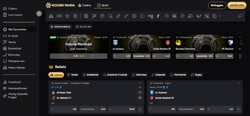Click the Einloggen button
The width and height of the screenshot is (250, 116).
coord(217,5)
